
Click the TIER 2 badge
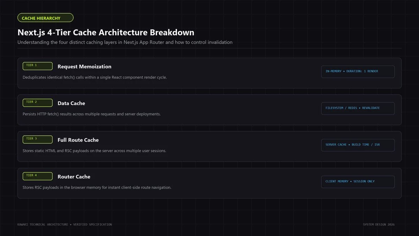click(x=37, y=102)
